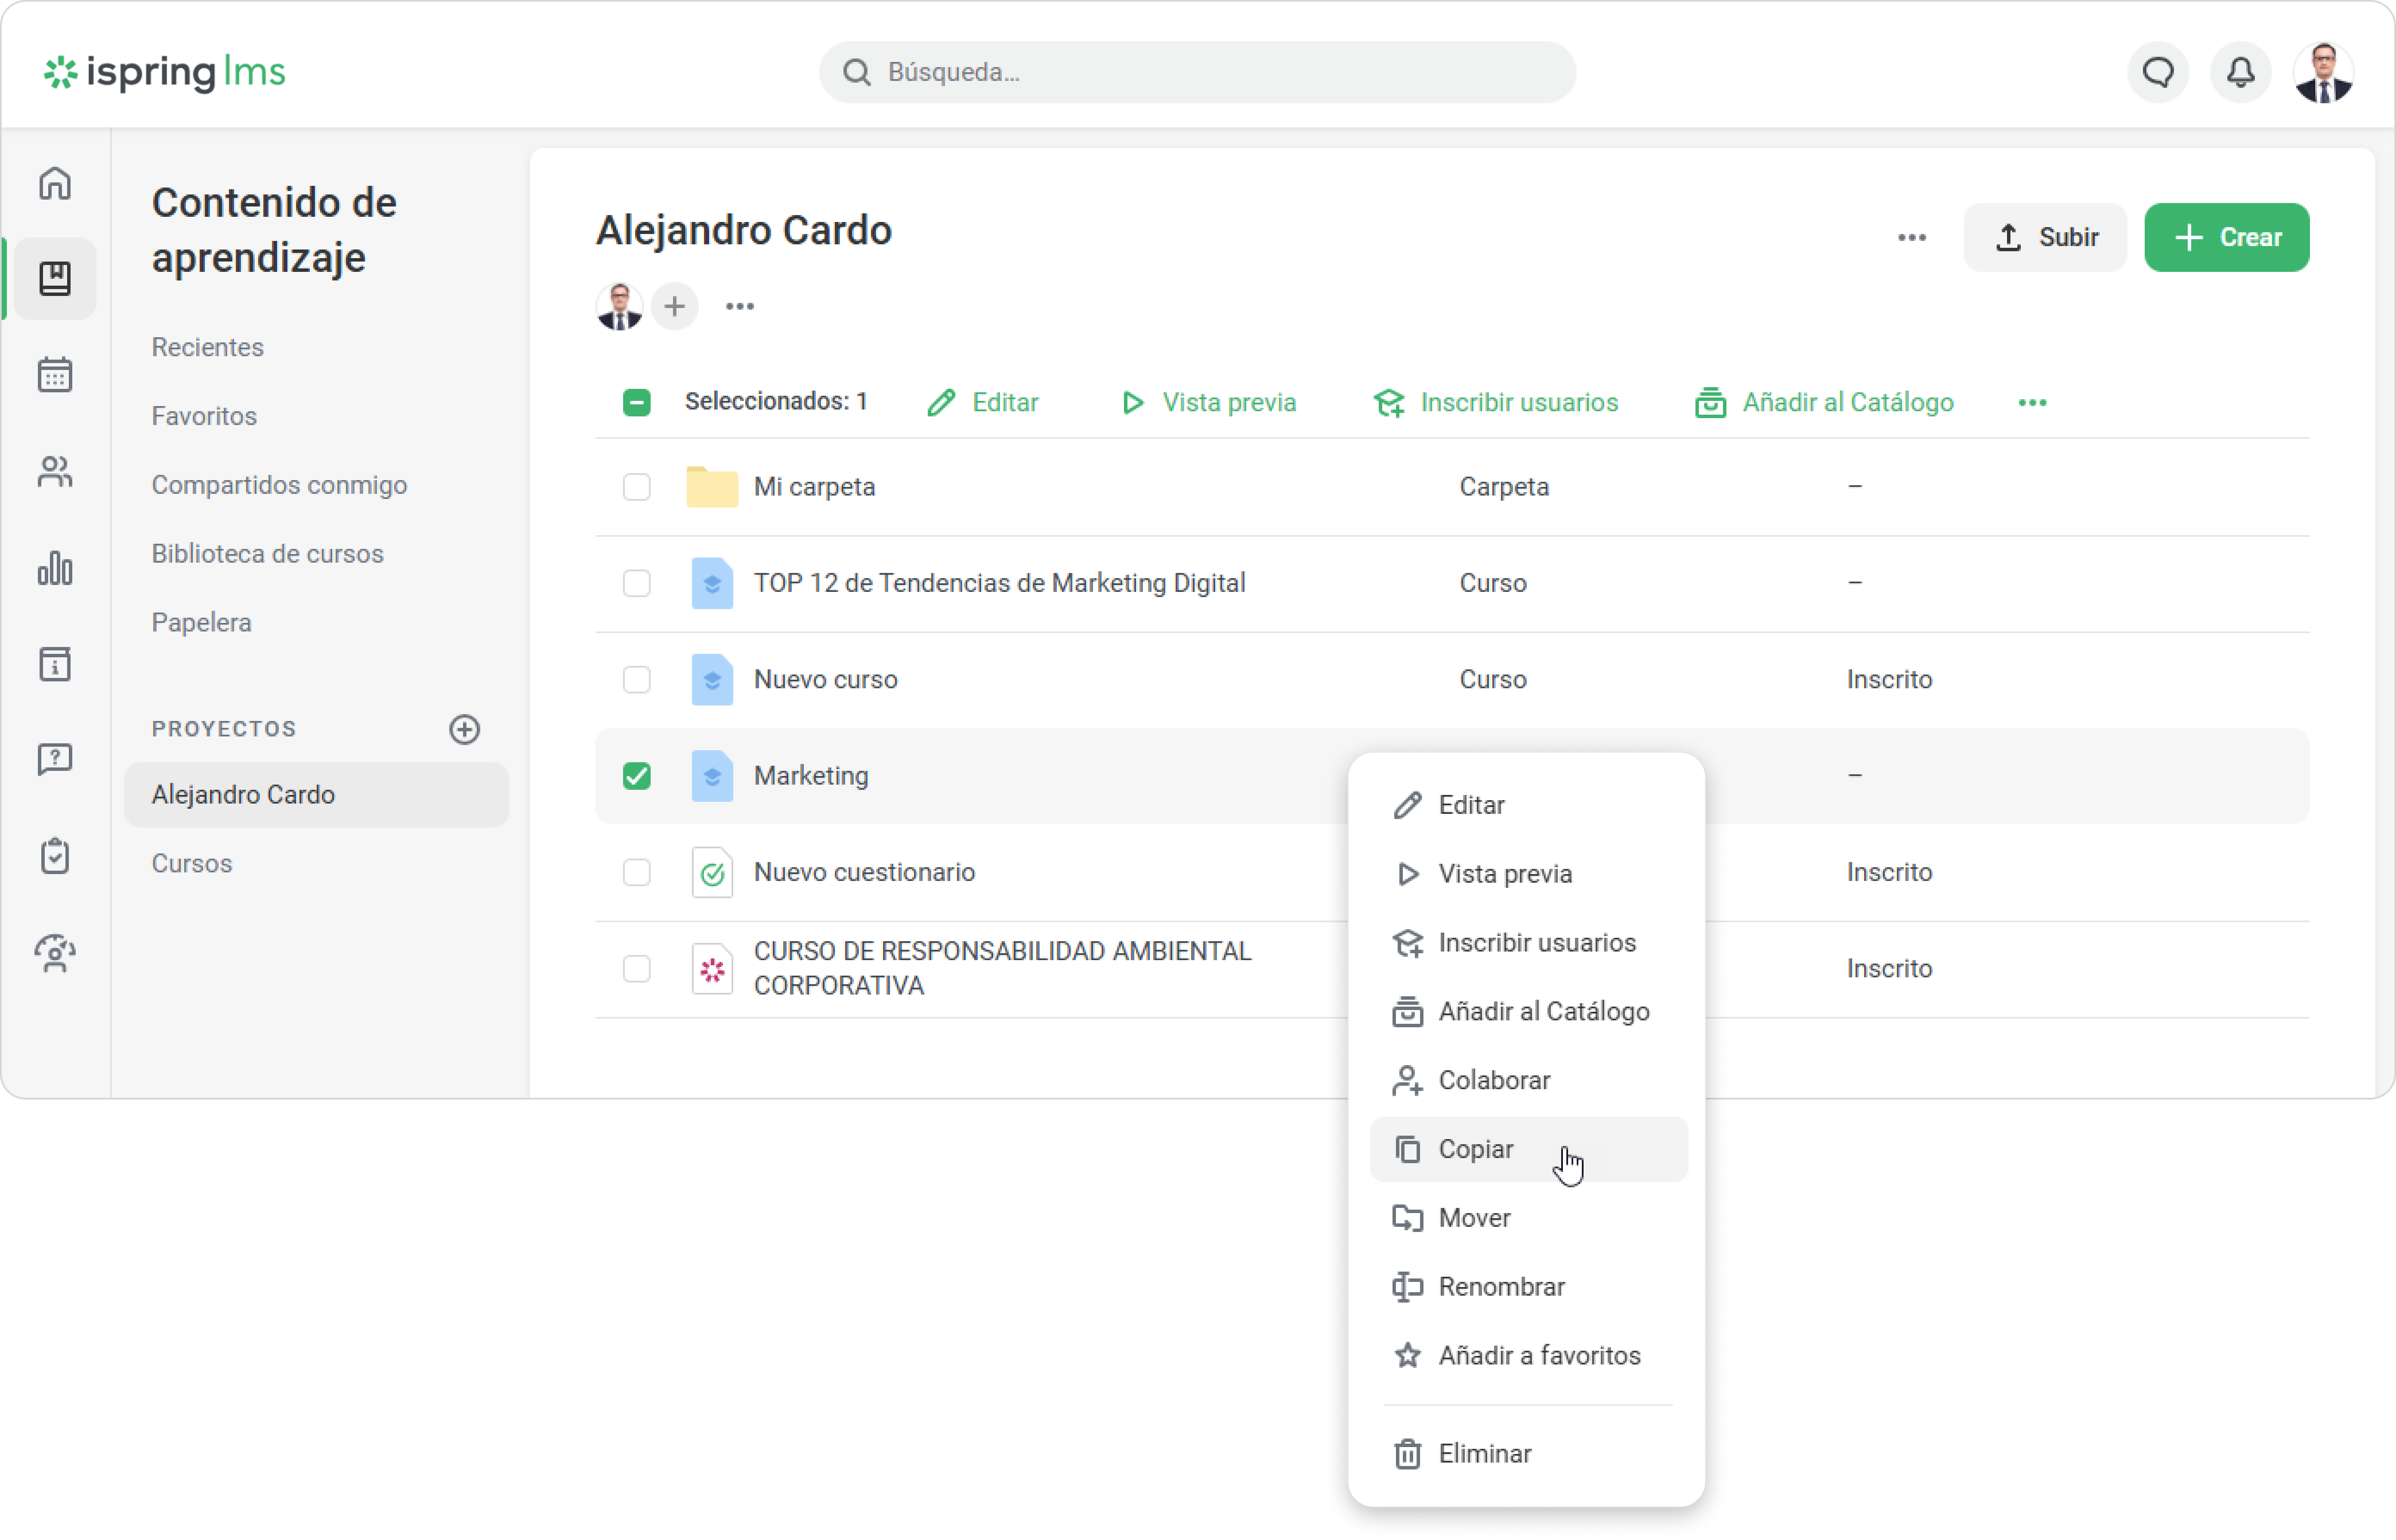Image resolution: width=2396 pixels, height=1540 pixels.
Task: Open the three-dot menu beside collaborator avatars
Action: [739, 306]
